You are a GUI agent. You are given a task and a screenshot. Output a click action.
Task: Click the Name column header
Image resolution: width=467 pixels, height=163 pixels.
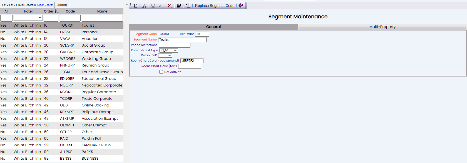(102, 11)
